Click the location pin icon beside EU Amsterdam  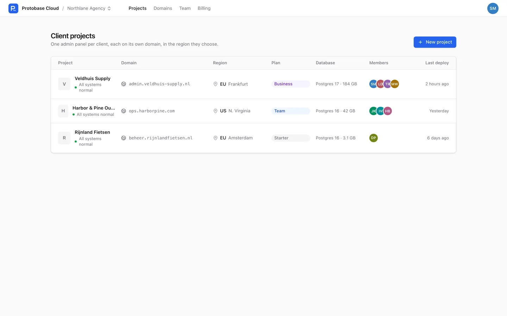coord(215,138)
